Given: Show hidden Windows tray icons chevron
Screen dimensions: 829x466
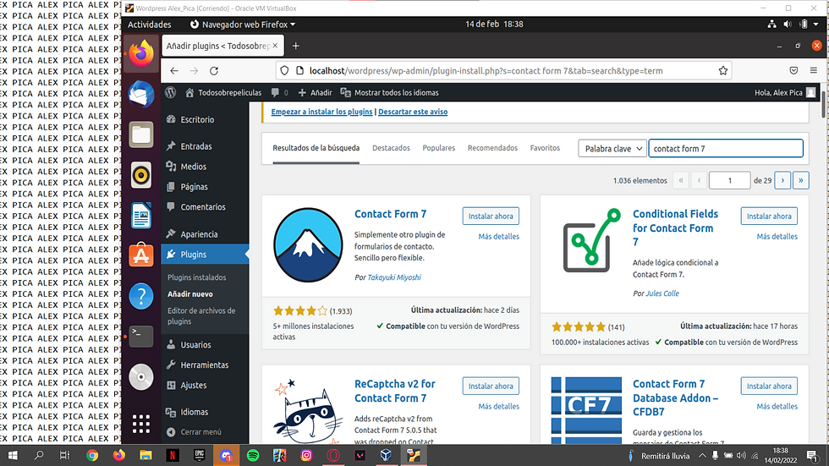Looking at the screenshot, I should click(702, 456).
